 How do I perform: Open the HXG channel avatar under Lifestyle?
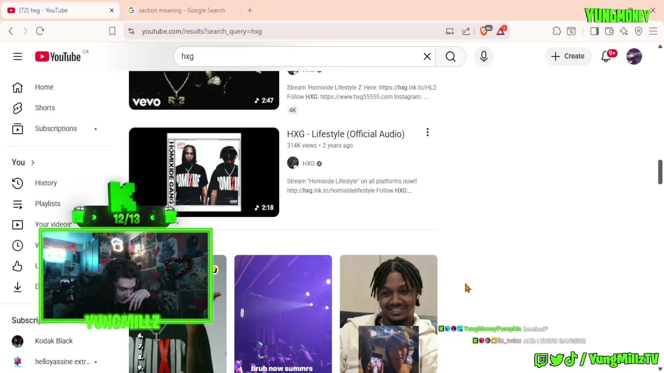(293, 163)
